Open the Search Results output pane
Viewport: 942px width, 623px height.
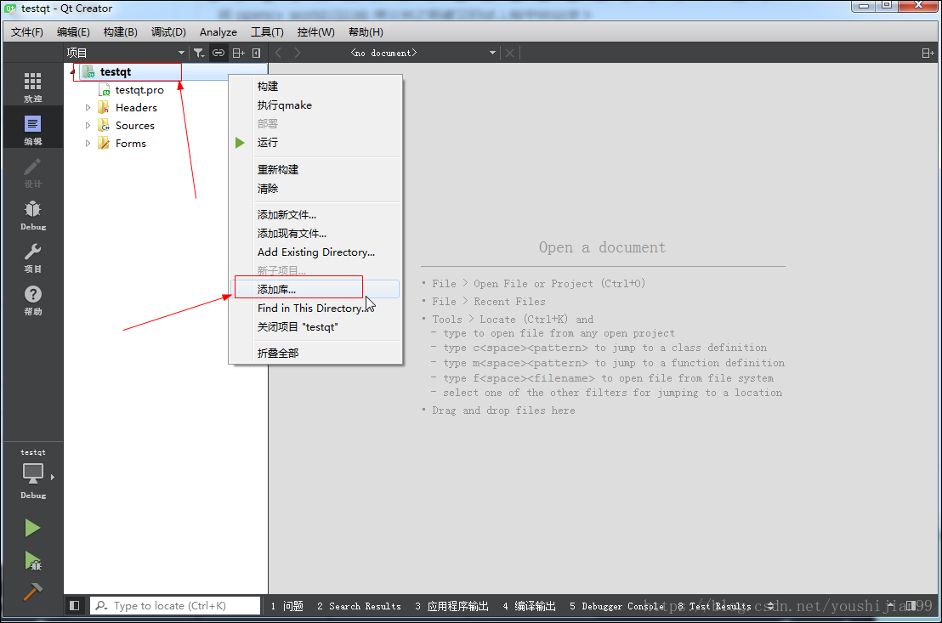coord(359,606)
